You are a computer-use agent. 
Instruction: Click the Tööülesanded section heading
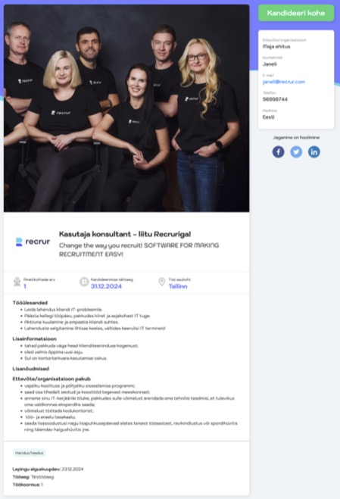(30, 303)
